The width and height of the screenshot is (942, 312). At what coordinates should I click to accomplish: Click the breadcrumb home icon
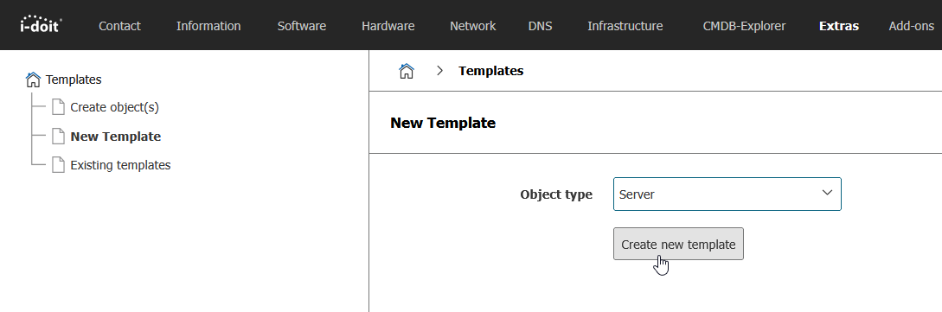click(x=407, y=71)
